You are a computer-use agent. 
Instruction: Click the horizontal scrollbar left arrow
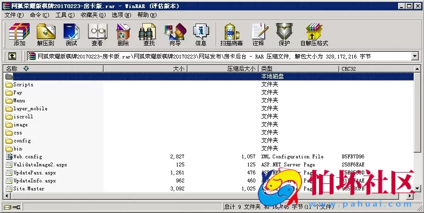(6, 196)
